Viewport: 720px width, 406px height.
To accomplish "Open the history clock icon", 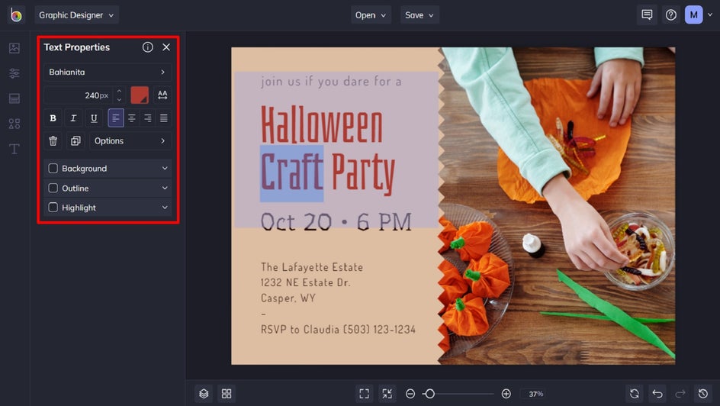I will click(703, 394).
